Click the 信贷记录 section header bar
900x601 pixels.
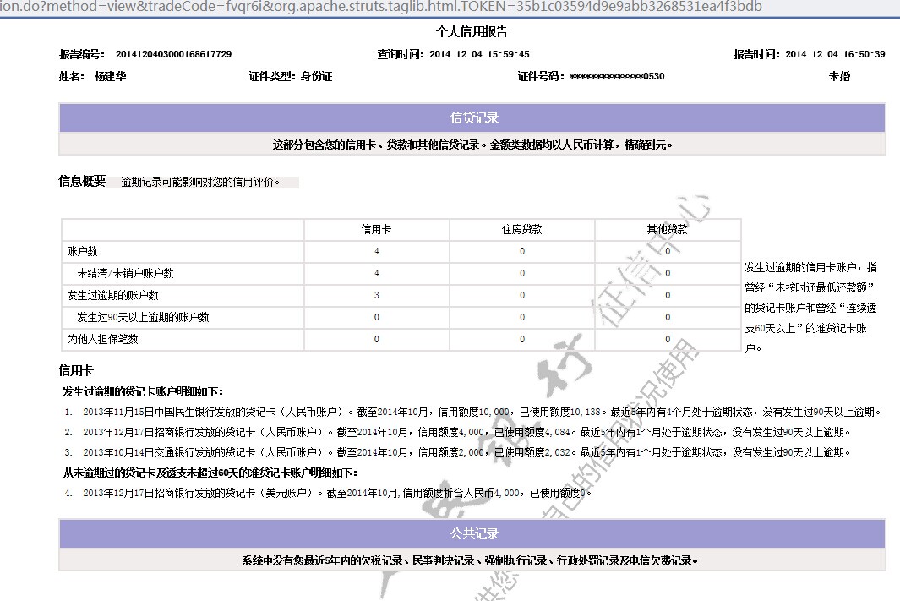point(472,118)
